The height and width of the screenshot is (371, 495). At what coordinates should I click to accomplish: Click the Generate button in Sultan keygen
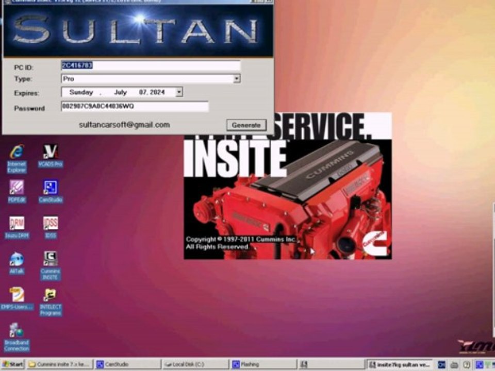pyautogui.click(x=246, y=125)
